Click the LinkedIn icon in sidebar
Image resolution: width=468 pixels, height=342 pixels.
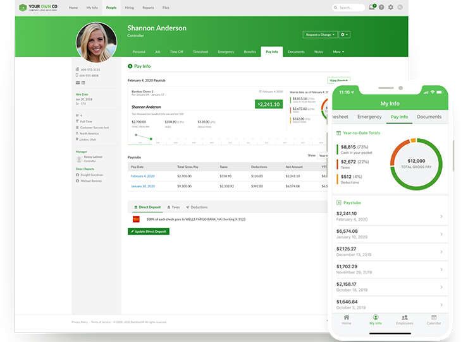tap(83, 83)
